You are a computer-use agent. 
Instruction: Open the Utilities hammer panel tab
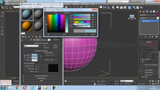pyautogui.click(x=157, y=12)
